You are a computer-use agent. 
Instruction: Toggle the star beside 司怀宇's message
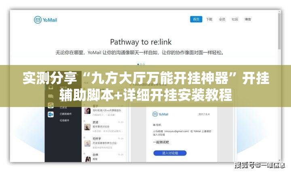[x=84, y=138]
